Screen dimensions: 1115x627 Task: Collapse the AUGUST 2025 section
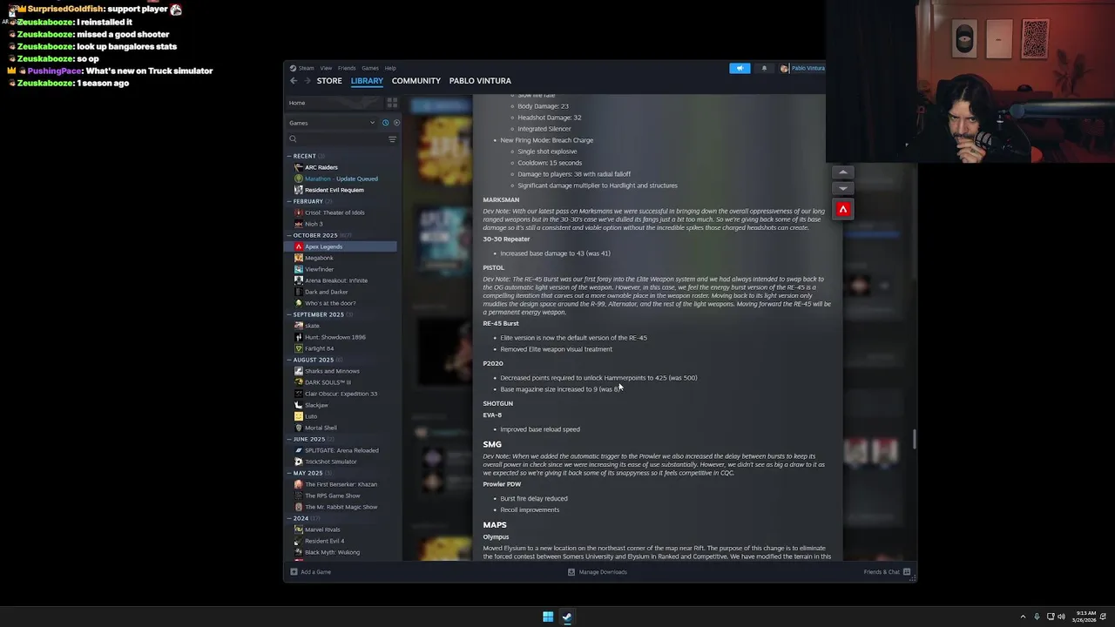point(289,360)
